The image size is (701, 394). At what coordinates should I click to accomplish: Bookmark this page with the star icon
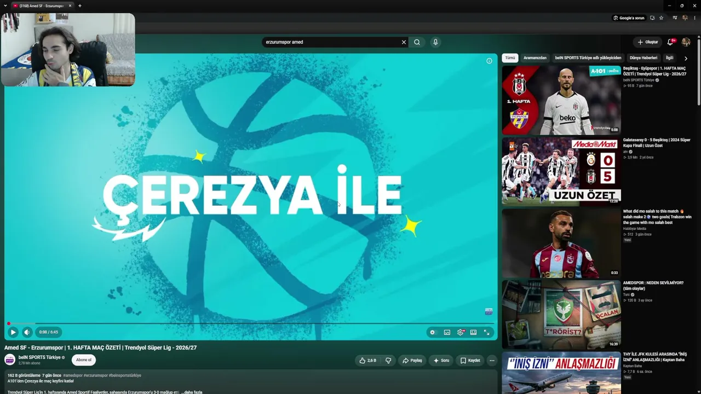(661, 18)
